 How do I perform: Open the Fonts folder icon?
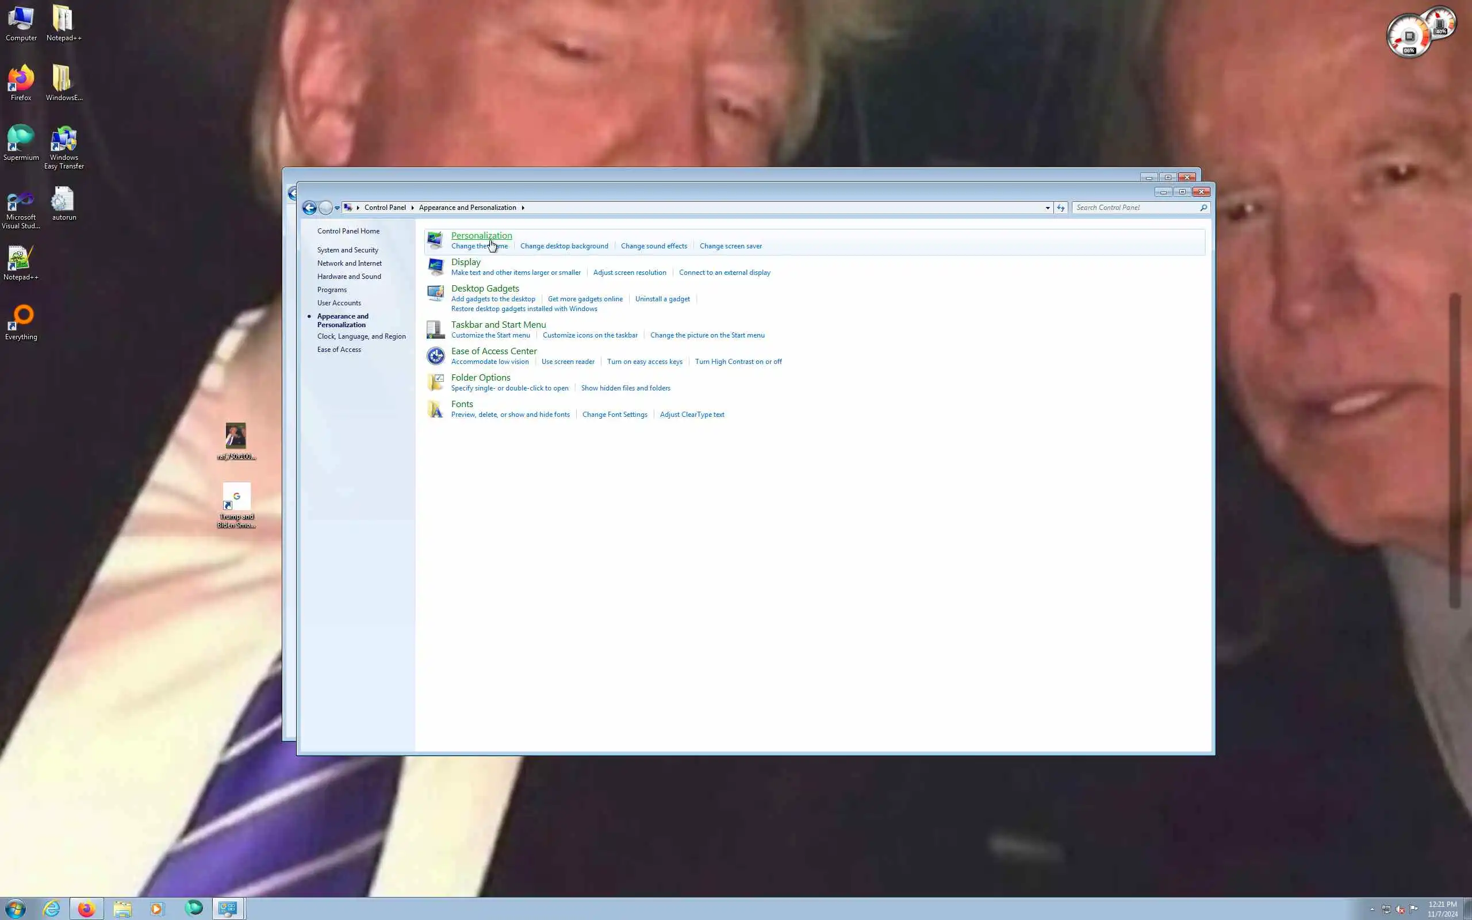coord(435,409)
